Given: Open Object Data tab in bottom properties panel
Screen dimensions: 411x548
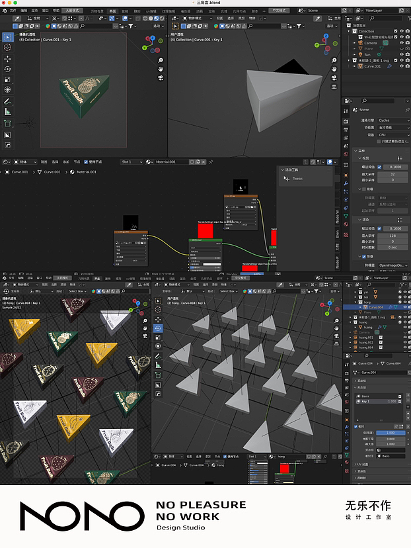Looking at the screenshot, I should [347, 455].
